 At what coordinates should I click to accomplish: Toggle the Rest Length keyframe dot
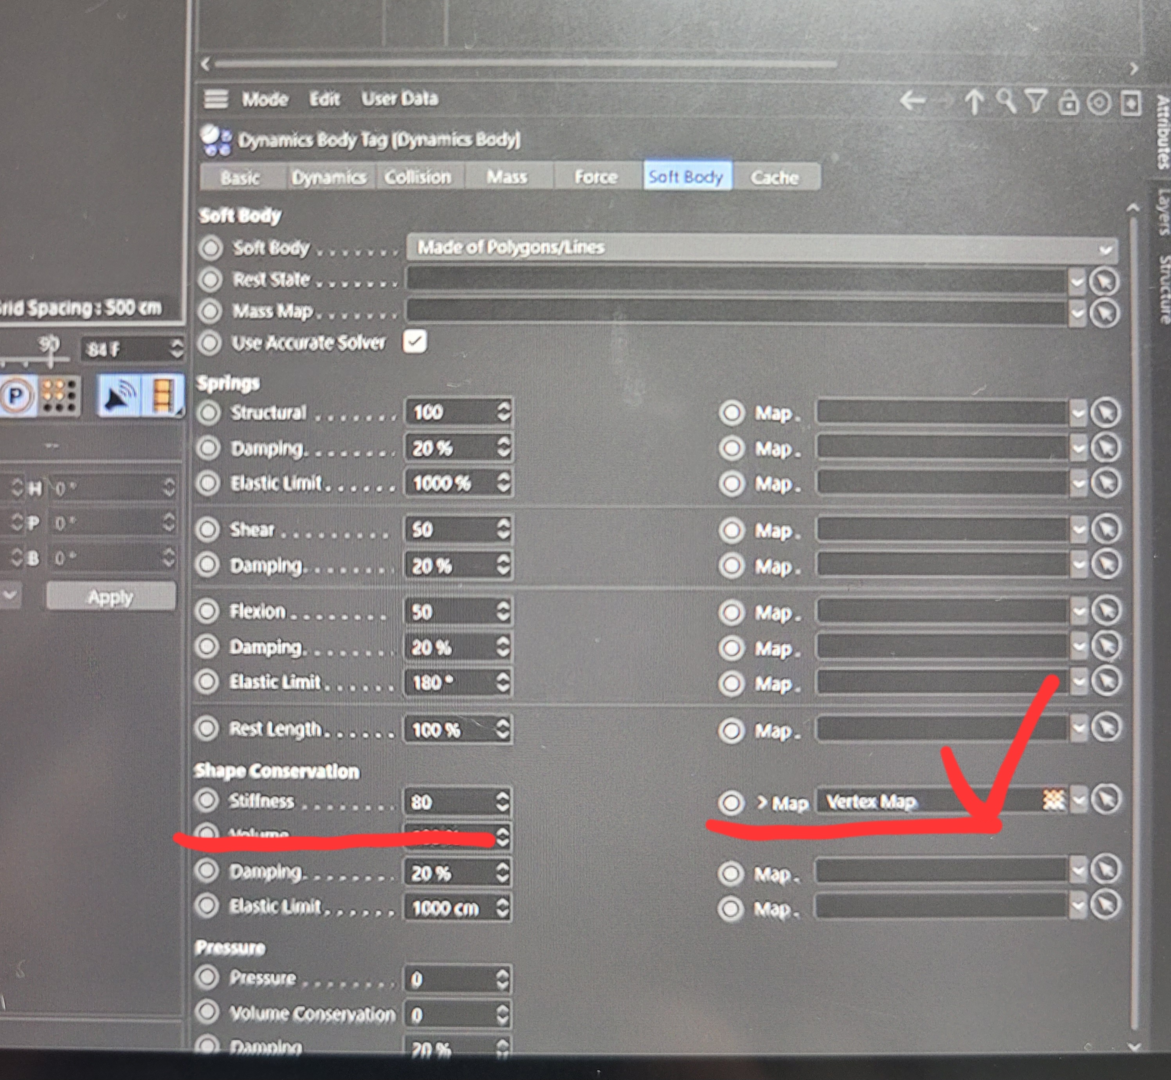[x=206, y=728]
